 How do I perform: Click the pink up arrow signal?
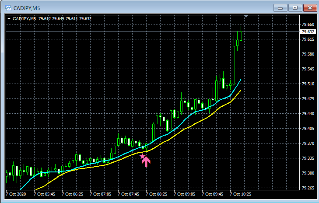click(x=146, y=162)
